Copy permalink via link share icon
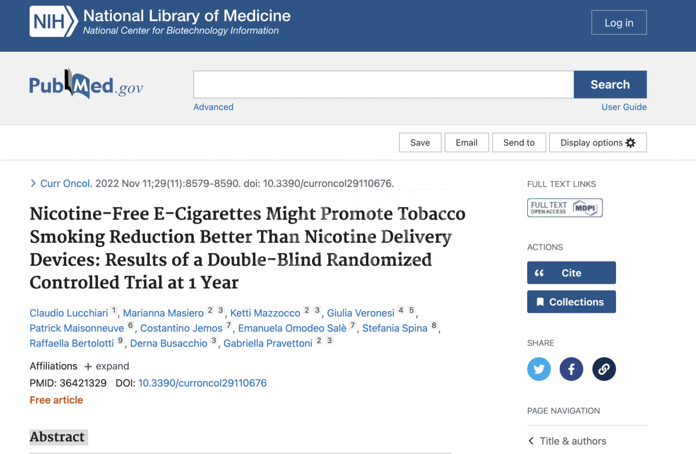Viewport: 696px width, 454px height. (x=604, y=369)
